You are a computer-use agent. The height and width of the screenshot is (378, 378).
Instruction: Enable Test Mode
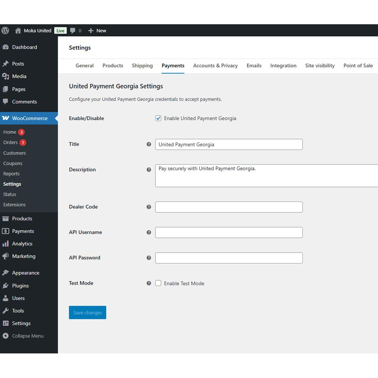click(x=158, y=283)
